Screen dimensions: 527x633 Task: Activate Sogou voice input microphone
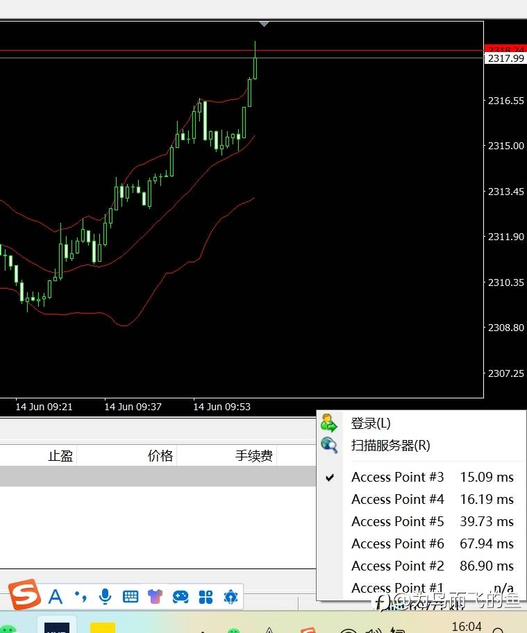tap(105, 596)
